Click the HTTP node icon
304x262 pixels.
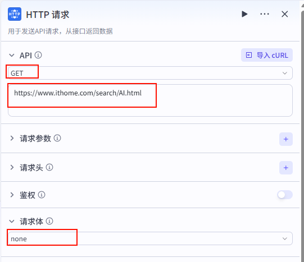[15, 14]
